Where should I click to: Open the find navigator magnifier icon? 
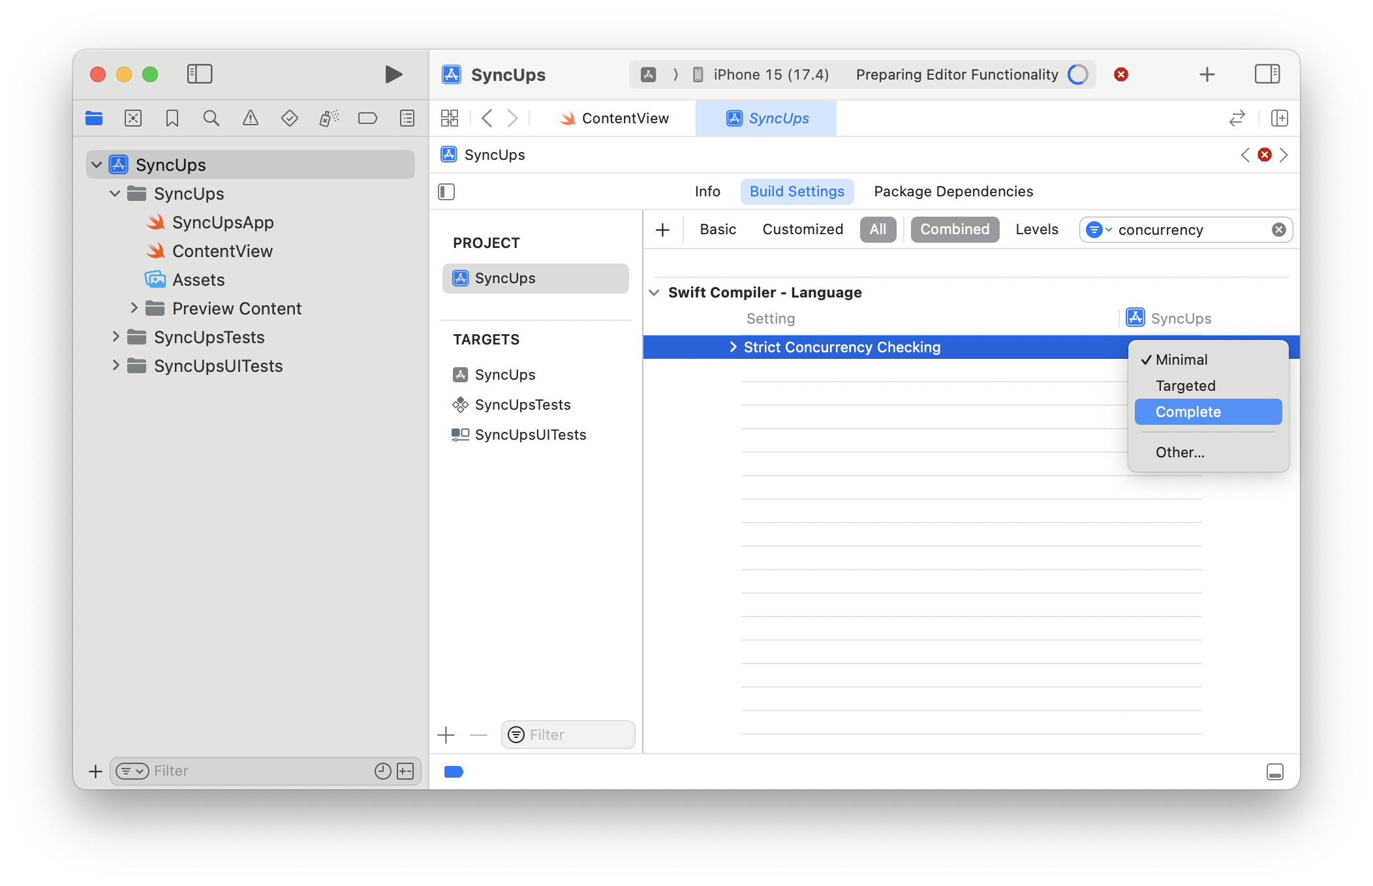tap(211, 118)
